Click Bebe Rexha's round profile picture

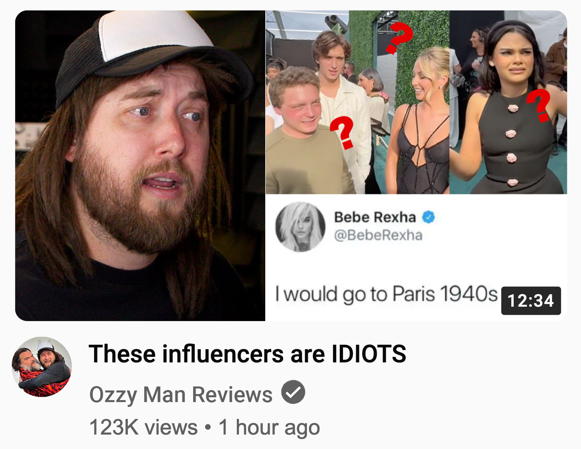coord(300,227)
